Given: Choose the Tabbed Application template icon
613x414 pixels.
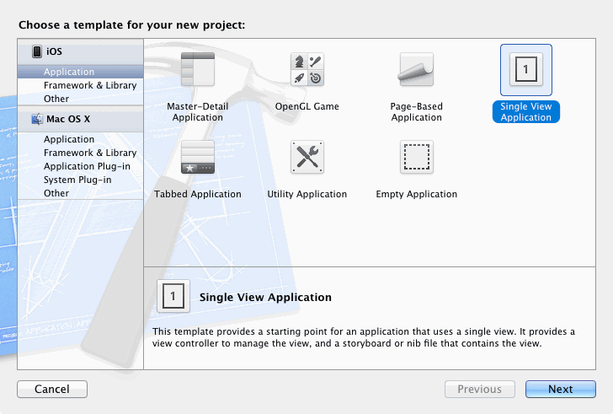Looking at the screenshot, I should pos(198,157).
